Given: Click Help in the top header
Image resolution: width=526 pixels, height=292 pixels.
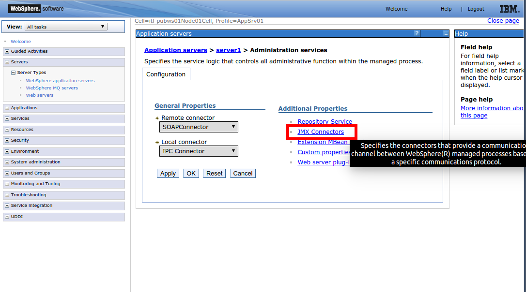Looking at the screenshot, I should [446, 9].
